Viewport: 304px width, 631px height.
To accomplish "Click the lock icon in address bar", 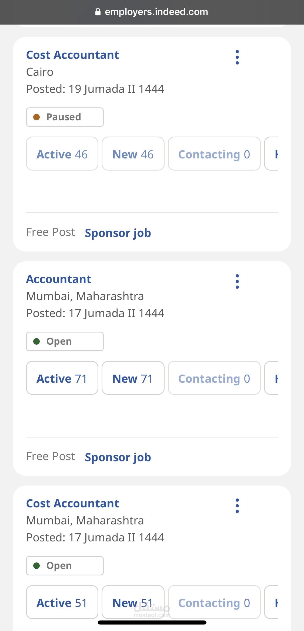I will tap(98, 12).
